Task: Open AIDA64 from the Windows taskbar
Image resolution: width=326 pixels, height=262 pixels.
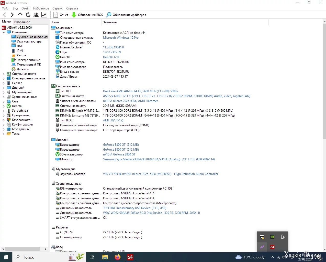Action: click(x=130, y=257)
